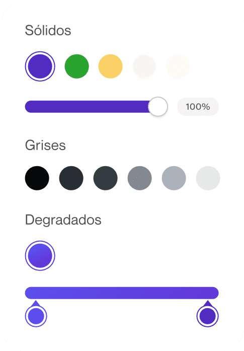Screen dimensions: 244x351
Task: Choose the light blue-gray swatch
Action: pos(174,178)
